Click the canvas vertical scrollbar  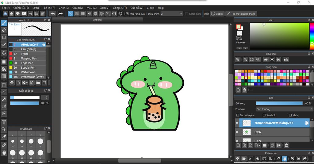[x=231, y=90]
